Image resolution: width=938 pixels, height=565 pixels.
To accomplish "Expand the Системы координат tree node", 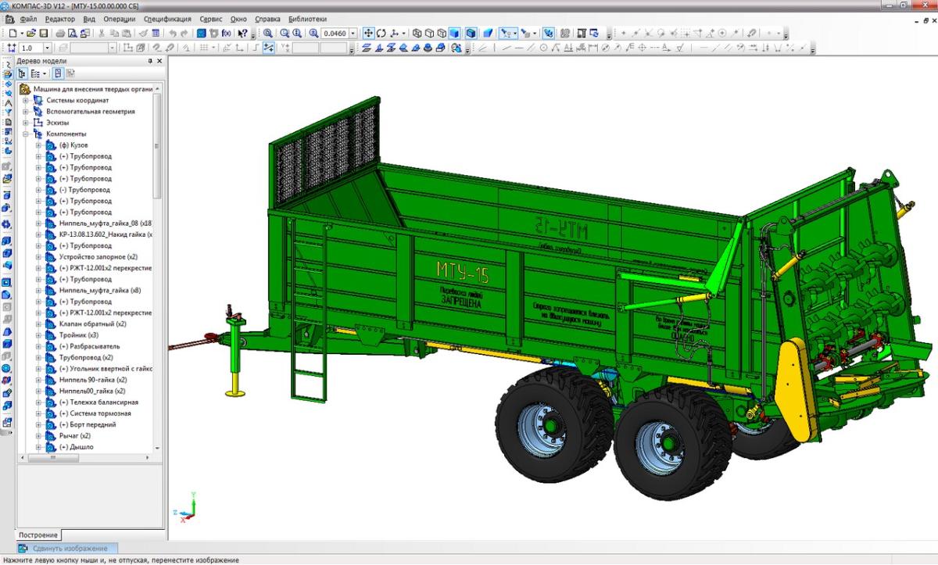I will pos(26,100).
